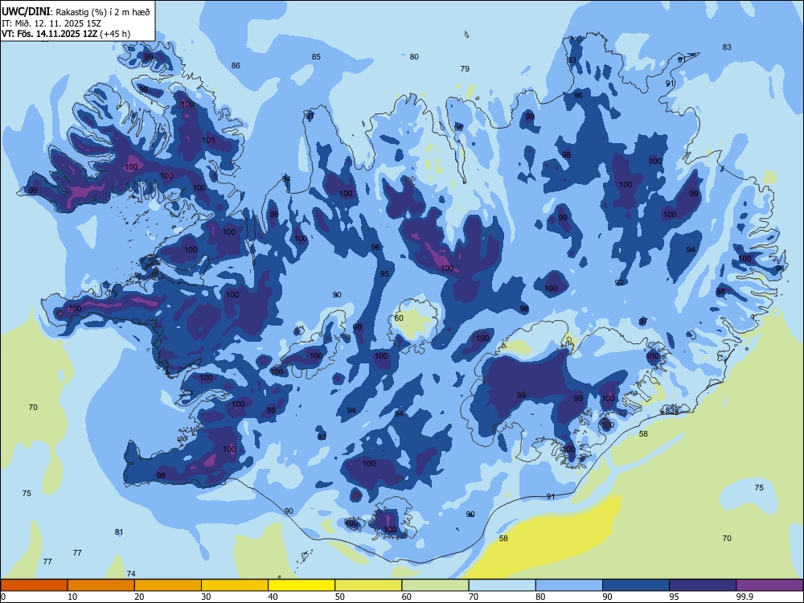This screenshot has height=603, width=804.
Task: Click the map humidity value 74
Action: click(x=131, y=574)
